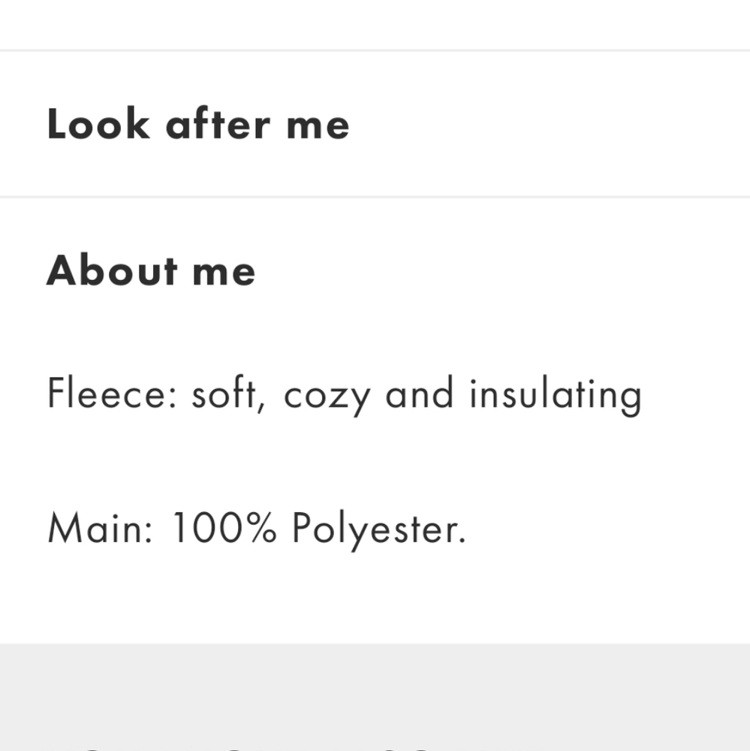
Task: Click the "Fleece: soft, cozy and insulating" line
Action: tap(344, 394)
